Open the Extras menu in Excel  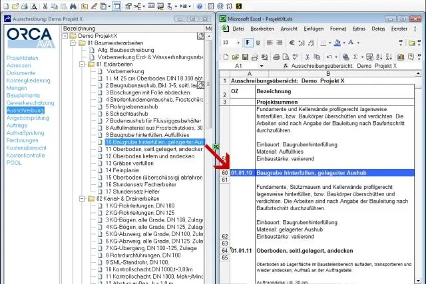tap(359, 29)
